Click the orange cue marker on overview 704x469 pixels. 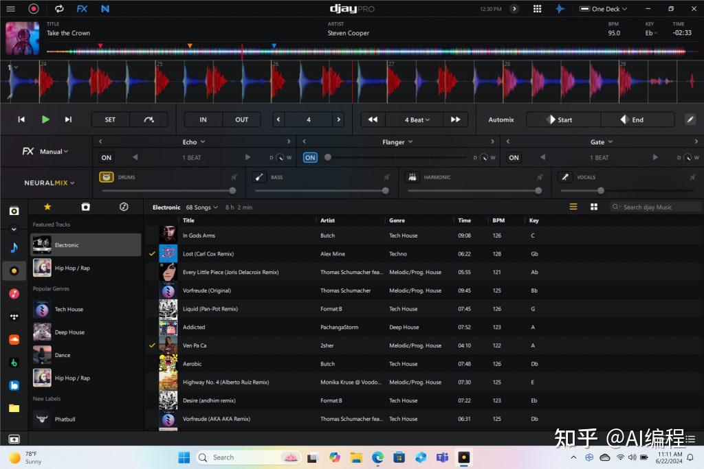tap(190, 46)
